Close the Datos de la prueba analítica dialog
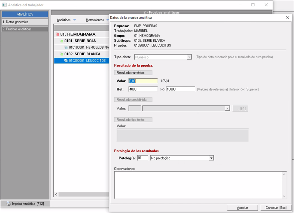This screenshot has width=294, height=213. (288, 18)
